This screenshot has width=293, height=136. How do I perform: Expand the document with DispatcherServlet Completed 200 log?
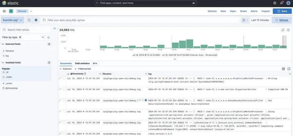pyautogui.click(x=60, y=89)
